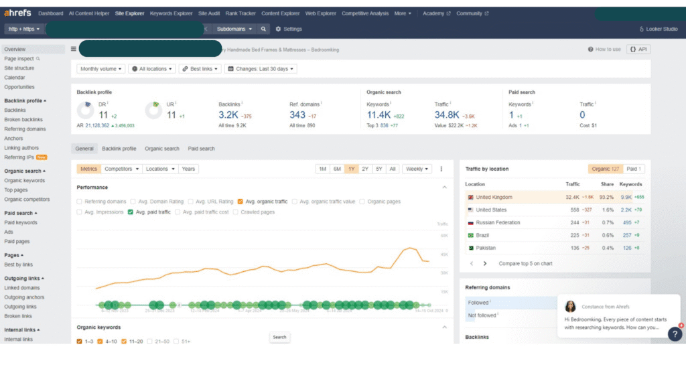Collapse the Performance section chevron

point(445,187)
